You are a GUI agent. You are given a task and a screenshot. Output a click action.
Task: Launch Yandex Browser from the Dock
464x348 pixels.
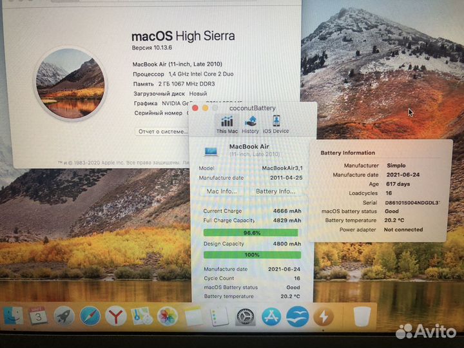pyautogui.click(x=116, y=316)
